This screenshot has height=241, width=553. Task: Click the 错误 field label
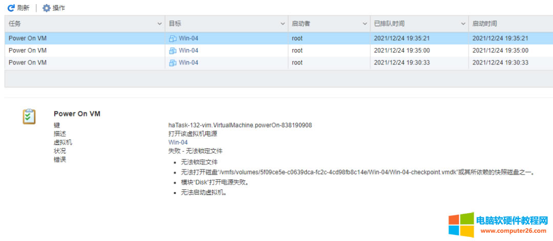tap(60, 159)
